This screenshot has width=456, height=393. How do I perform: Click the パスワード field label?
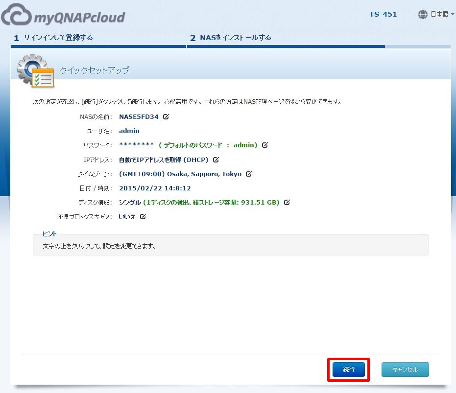coord(97,145)
